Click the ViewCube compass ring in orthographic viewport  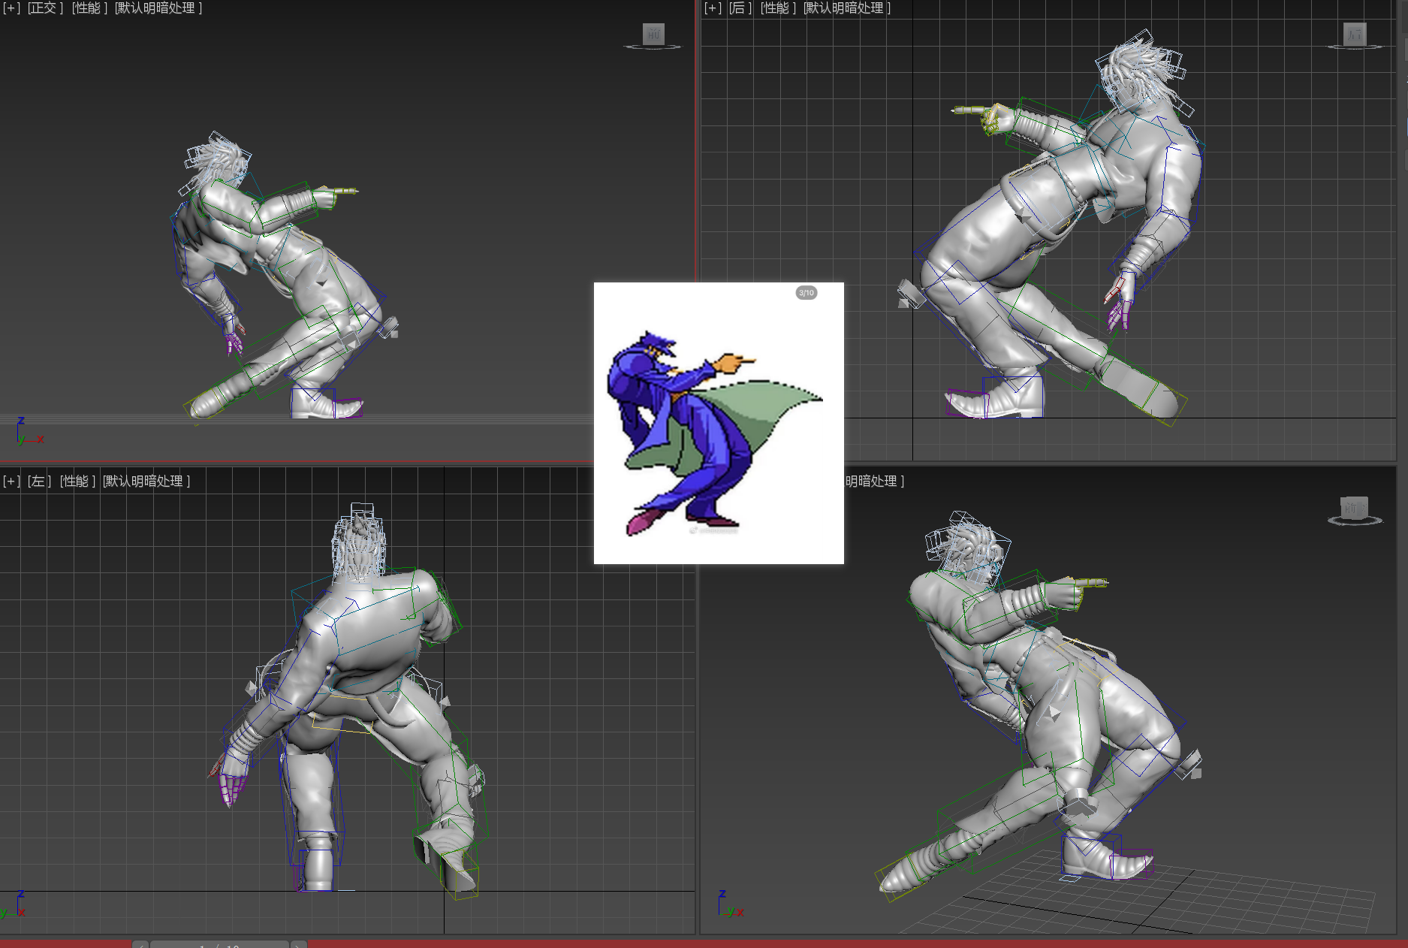click(653, 47)
